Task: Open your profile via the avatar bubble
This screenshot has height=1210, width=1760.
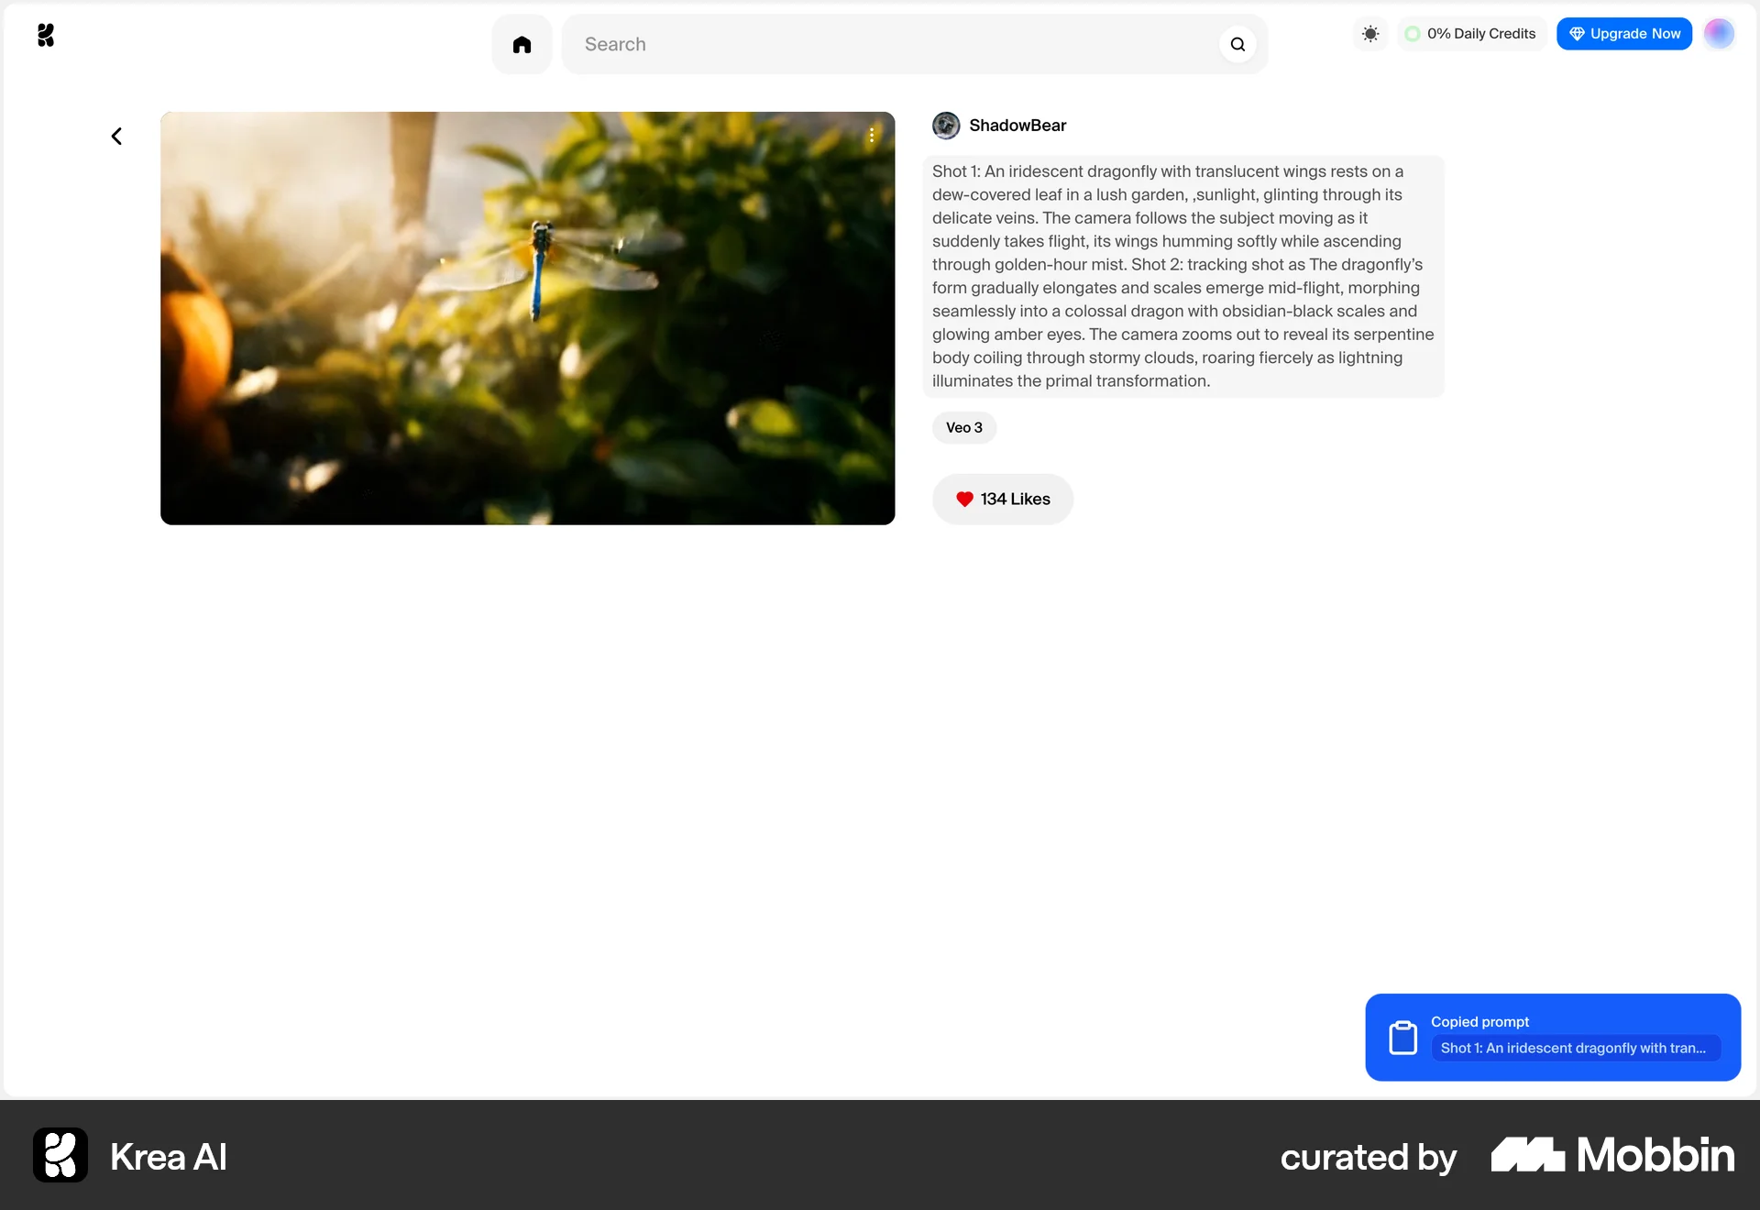Action: tap(1720, 33)
